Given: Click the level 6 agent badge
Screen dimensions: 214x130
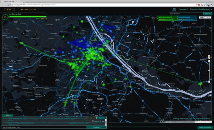Looking at the screenshot, I should tap(5, 17).
